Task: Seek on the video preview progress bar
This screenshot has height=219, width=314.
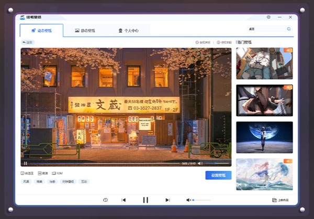Action: tap(105, 163)
